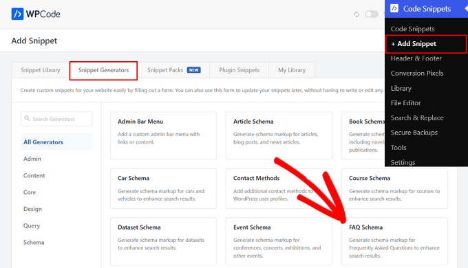This screenshot has height=268, width=468.
Task: Open the Snippet Library tab
Action: [41, 70]
